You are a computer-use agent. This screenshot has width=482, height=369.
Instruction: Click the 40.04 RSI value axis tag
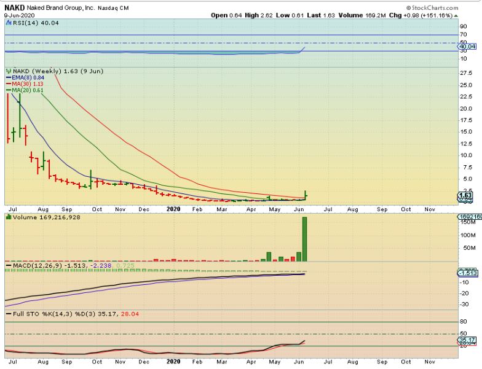pyautogui.click(x=467, y=46)
